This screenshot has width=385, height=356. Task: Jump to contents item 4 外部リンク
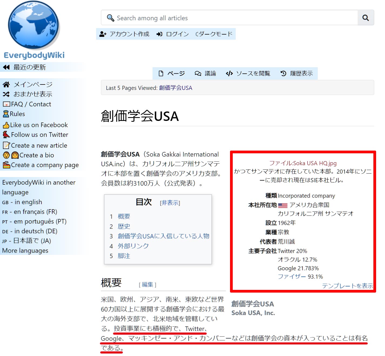[x=133, y=246]
